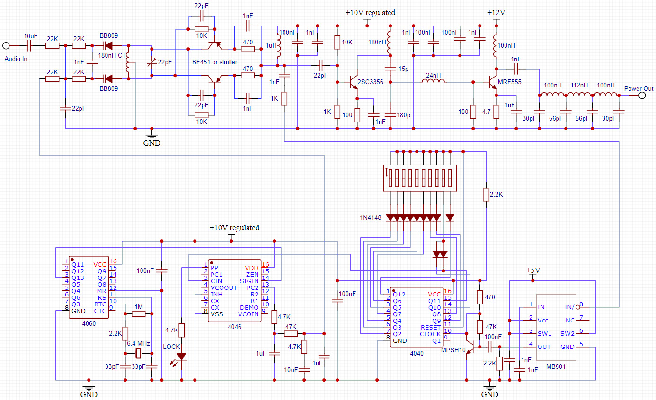This screenshot has height=400, width=656.
Task: Click the Power Out output terminal circle
Action: coord(642,96)
